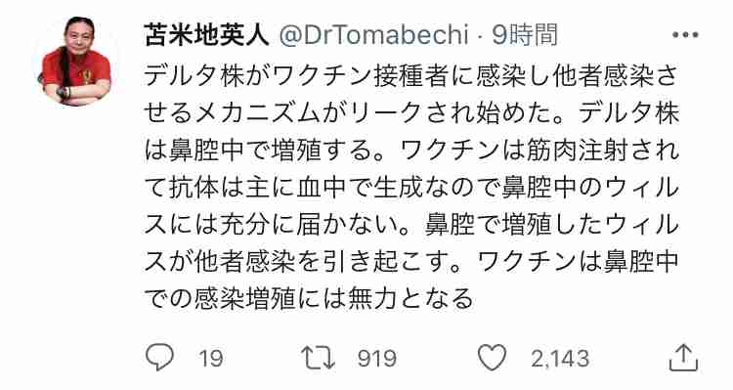Click the reply speech bubble icon
Screen dimensions: 733x390
point(159,358)
